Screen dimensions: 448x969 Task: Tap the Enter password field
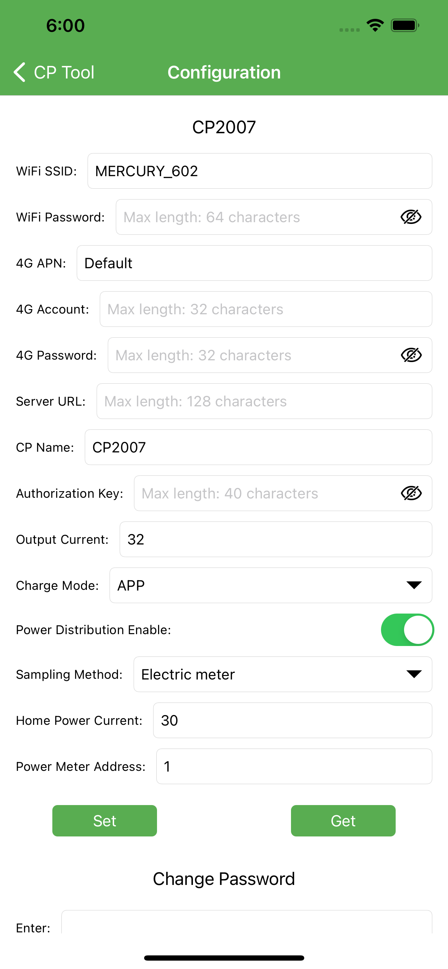pyautogui.click(x=246, y=922)
